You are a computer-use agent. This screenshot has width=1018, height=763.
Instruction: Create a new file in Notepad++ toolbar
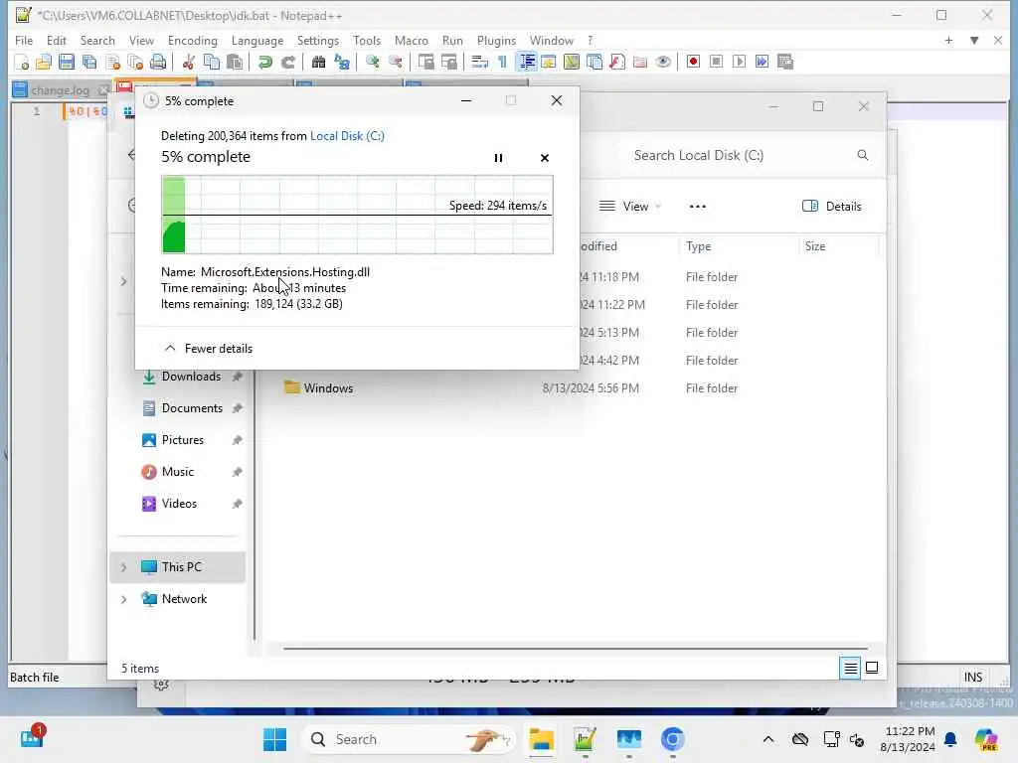coord(22,62)
